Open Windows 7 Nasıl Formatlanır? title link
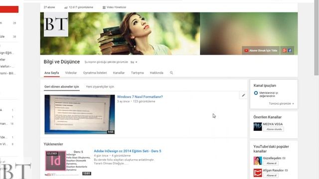 tap(140, 97)
